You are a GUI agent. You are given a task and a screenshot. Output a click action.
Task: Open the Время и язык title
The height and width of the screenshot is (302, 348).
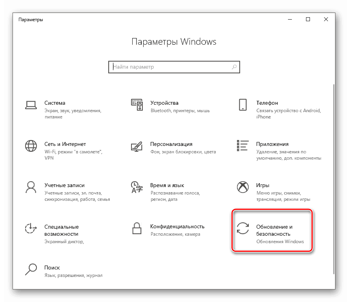pyautogui.click(x=167, y=185)
